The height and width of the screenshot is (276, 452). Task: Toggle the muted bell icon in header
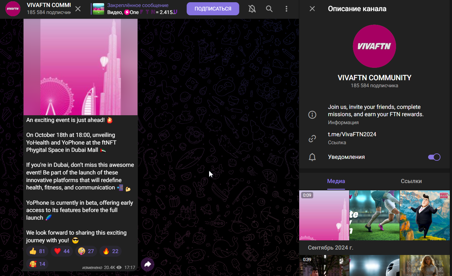[x=252, y=9]
